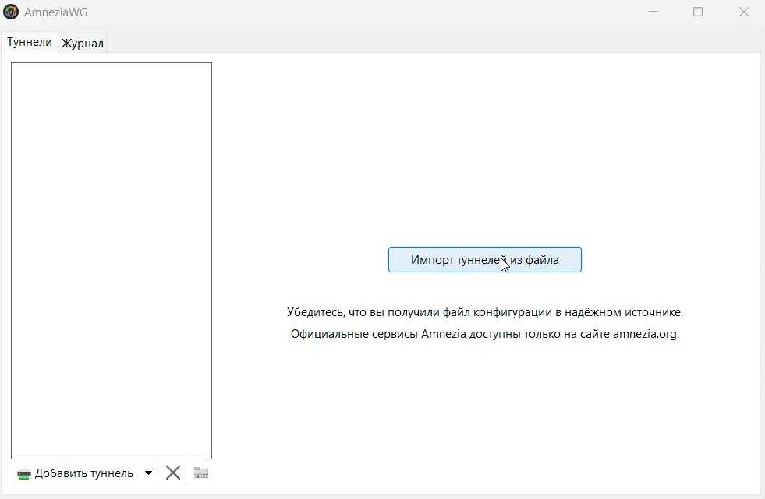Open the Журнал tab
765x499 pixels.
click(83, 44)
